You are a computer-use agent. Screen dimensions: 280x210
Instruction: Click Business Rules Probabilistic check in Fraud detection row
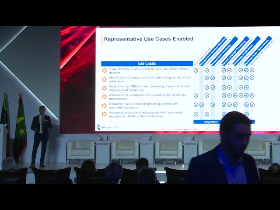pyautogui.click(x=252, y=70)
